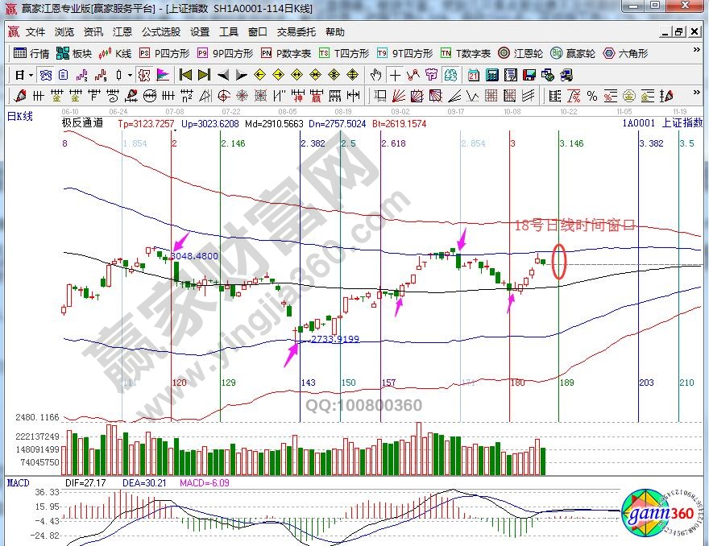
Task: Open the 赢家轮 winner wheel tool
Action: pyautogui.click(x=573, y=54)
